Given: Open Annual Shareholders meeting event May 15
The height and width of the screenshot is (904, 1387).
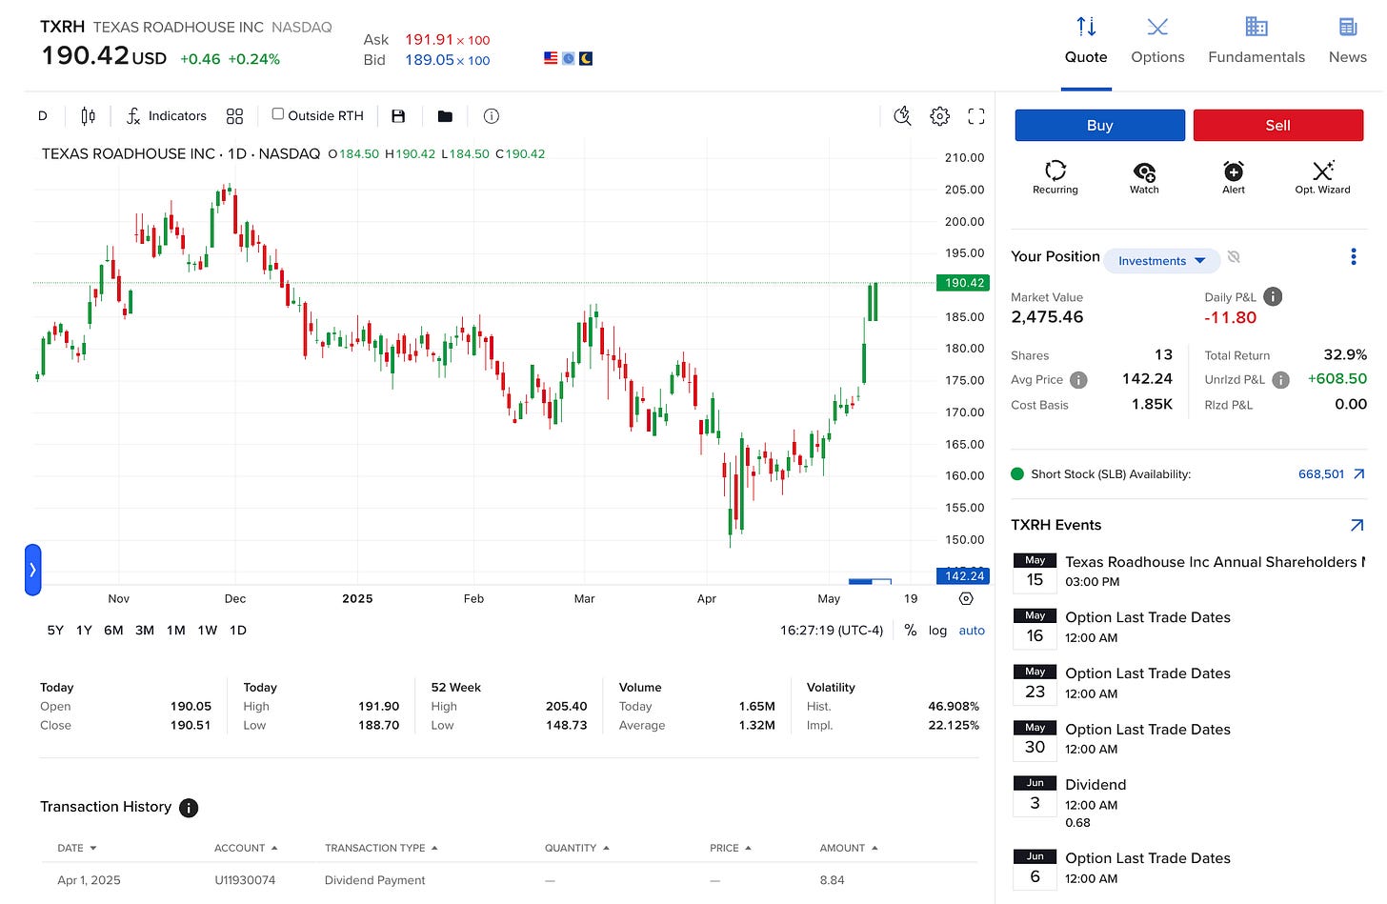Looking at the screenshot, I should click(x=1189, y=571).
